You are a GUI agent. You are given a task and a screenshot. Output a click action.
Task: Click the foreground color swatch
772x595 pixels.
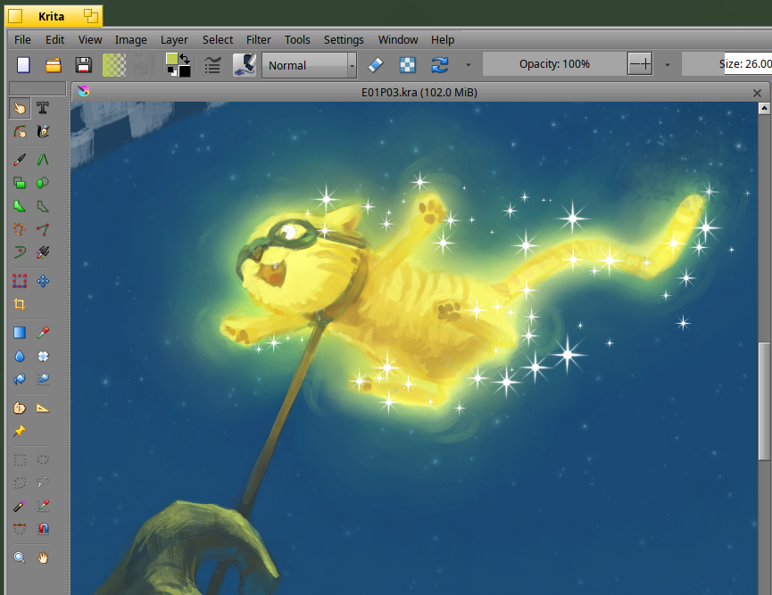pos(172,59)
